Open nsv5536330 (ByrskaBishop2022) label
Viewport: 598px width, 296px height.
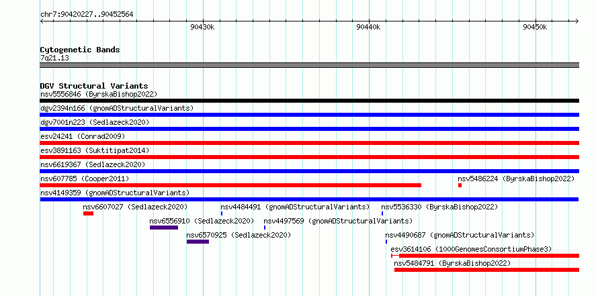(x=439, y=207)
